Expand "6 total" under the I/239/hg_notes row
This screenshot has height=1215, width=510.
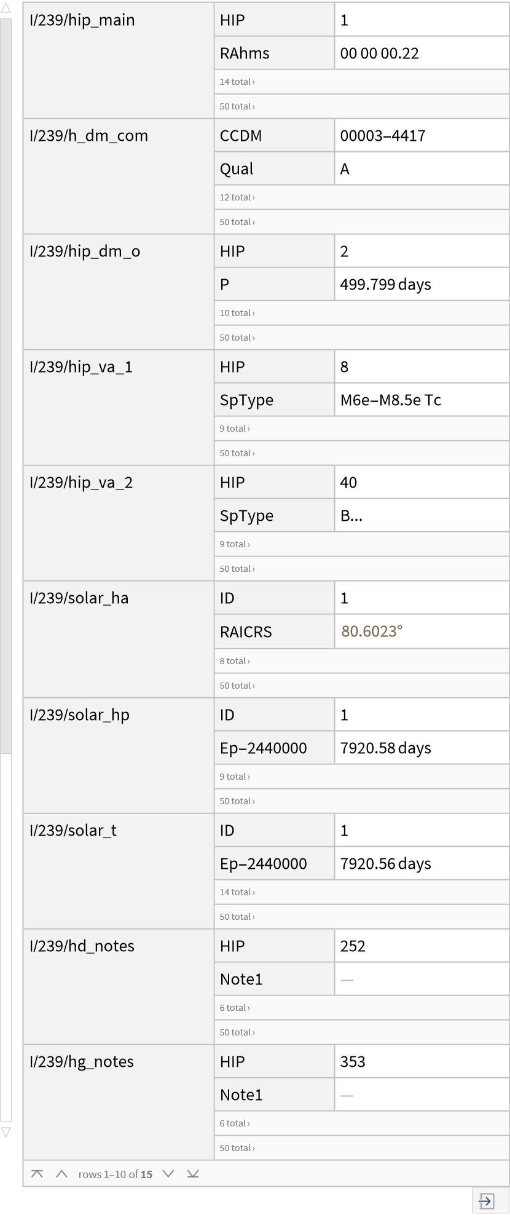click(x=235, y=1123)
